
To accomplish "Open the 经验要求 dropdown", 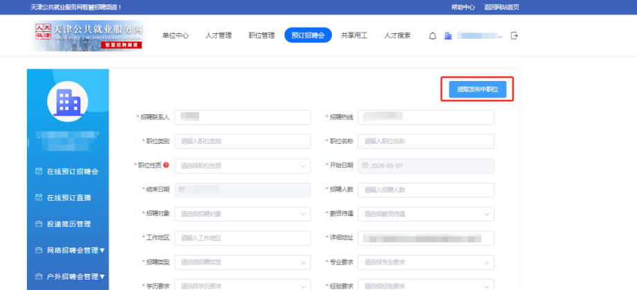I will tap(426, 284).
